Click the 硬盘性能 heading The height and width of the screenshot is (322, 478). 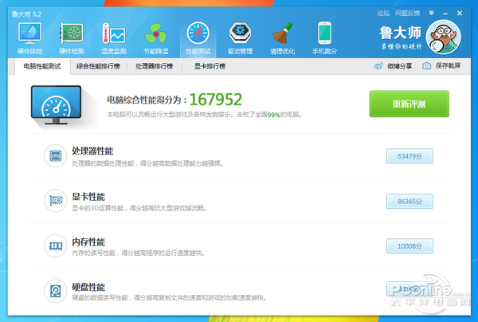88,287
